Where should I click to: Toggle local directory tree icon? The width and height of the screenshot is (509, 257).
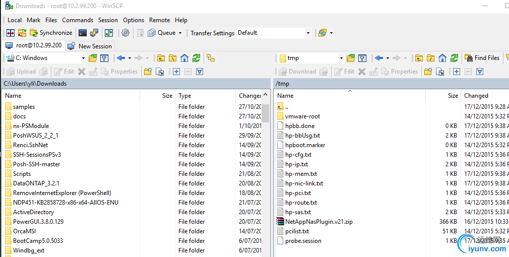[x=211, y=58]
